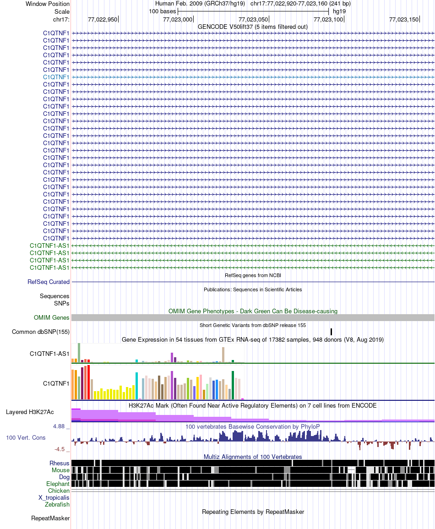This screenshot has height=529, width=435.
Task: Click the Chicken species label
Action: (59, 491)
